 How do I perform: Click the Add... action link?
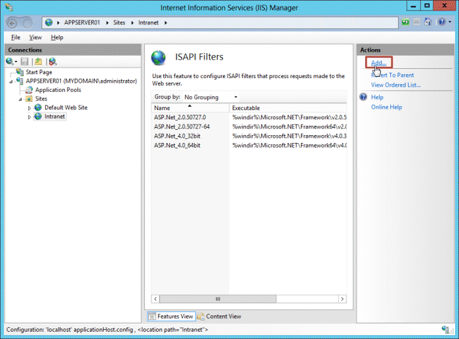click(378, 63)
